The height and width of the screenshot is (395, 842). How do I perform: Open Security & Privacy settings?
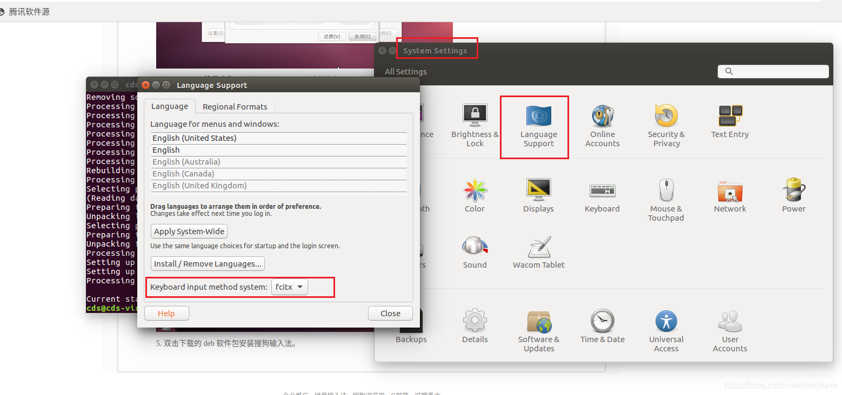point(666,125)
